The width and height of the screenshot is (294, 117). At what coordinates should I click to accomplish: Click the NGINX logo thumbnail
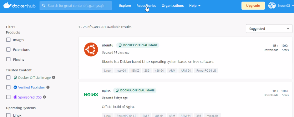[x=91, y=95]
